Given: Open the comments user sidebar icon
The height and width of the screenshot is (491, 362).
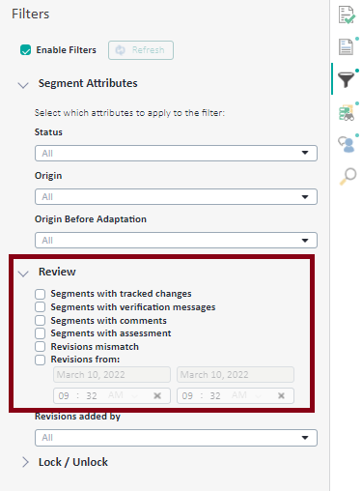Looking at the screenshot, I should click(347, 144).
